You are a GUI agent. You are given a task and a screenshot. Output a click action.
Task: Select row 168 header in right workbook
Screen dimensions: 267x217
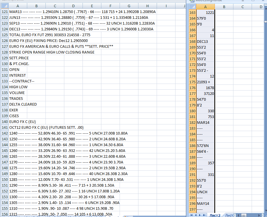pos(193,42)
